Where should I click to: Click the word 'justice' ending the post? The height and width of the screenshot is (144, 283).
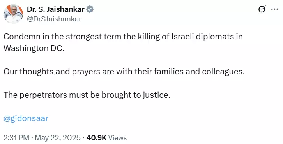tap(156, 95)
